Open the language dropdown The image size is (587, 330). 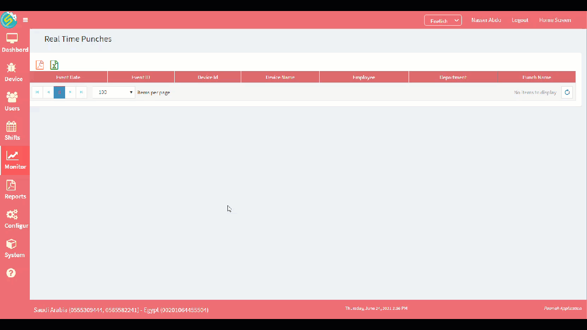tap(443, 20)
